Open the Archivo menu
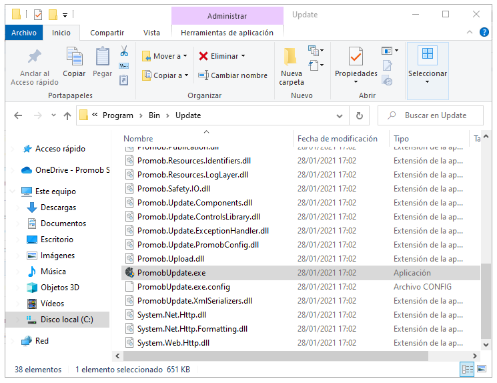Viewport: 497px width, 383px height. tap(24, 33)
